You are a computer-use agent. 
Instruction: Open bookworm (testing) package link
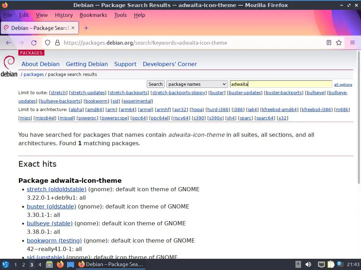click(x=54, y=240)
